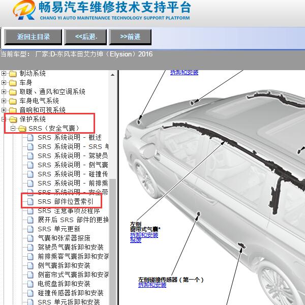Open 碰撞传感器拆卸和安装 document

click(x=71, y=293)
